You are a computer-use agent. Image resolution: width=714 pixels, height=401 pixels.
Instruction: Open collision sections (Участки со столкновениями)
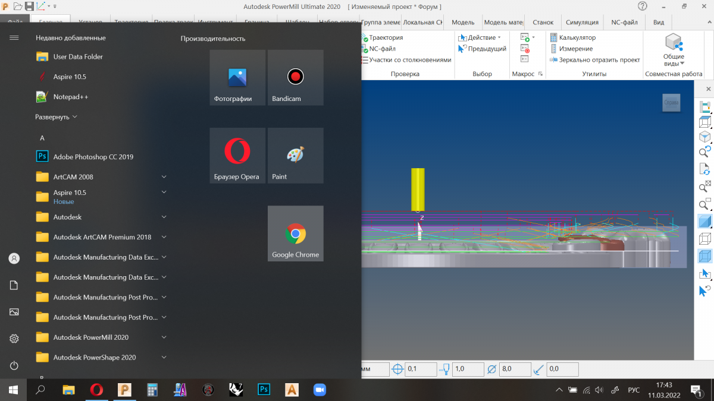pos(406,60)
